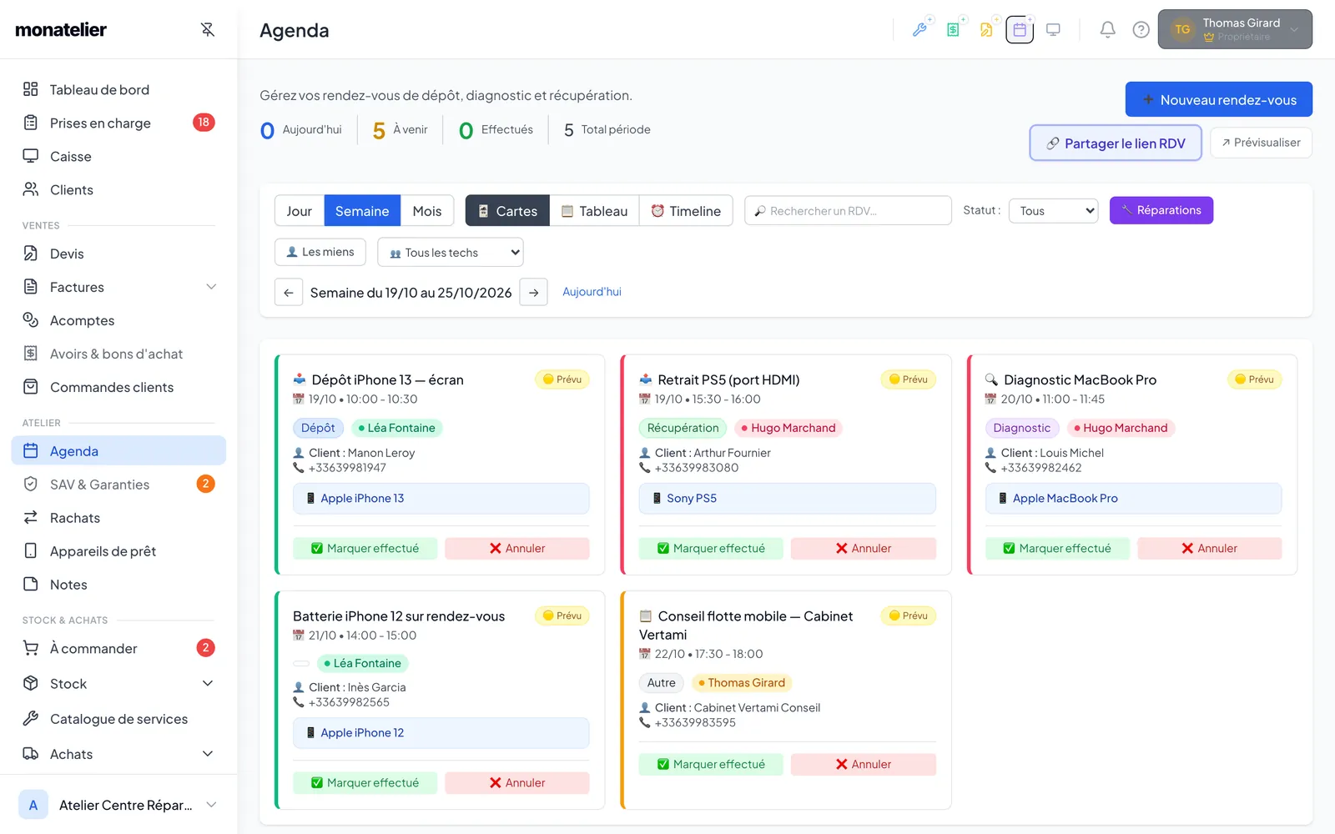Select the Jour tab

point(299,211)
